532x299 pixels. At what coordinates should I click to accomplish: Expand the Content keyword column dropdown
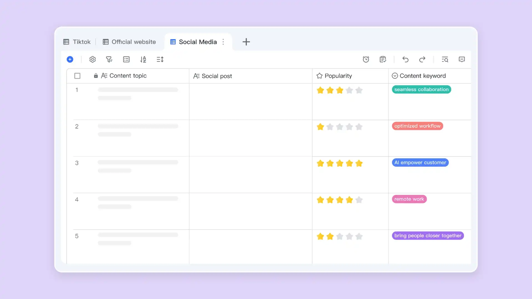[x=395, y=76]
